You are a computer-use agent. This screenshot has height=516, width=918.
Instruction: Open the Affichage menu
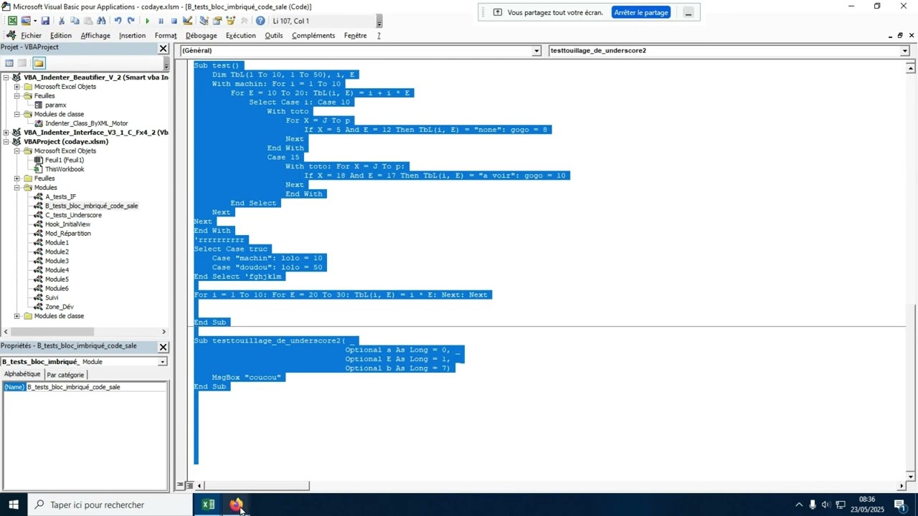pos(95,35)
